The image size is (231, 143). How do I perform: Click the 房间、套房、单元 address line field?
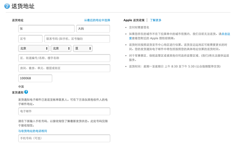[64, 68]
